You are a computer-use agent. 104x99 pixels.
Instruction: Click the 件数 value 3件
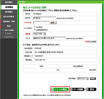pyautogui.click(x=58, y=70)
